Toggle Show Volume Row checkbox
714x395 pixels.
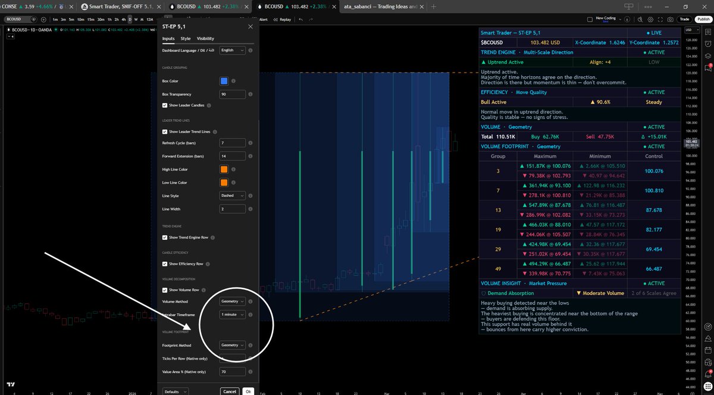click(165, 290)
